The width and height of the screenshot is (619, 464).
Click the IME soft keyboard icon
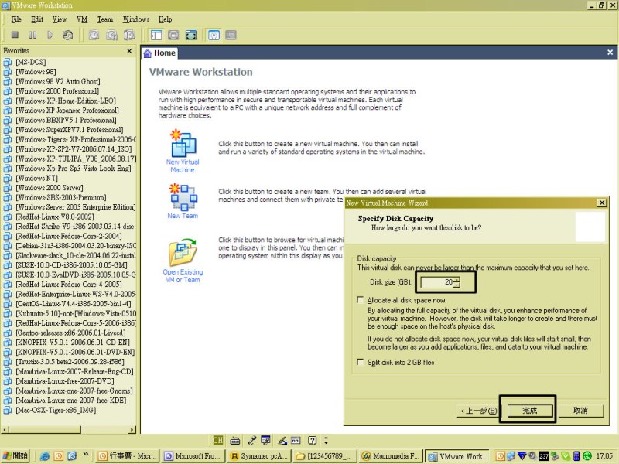[235, 440]
